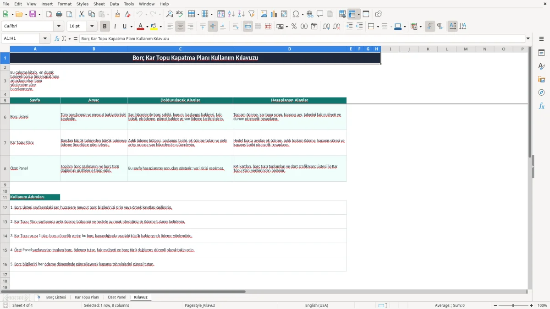Switch to the Kar Topu Planı tab
550x309 pixels.
(87, 297)
